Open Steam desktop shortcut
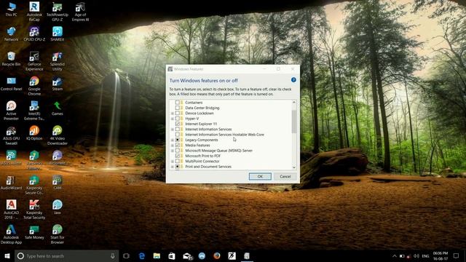This screenshot has height=262, width=466. [x=58, y=83]
